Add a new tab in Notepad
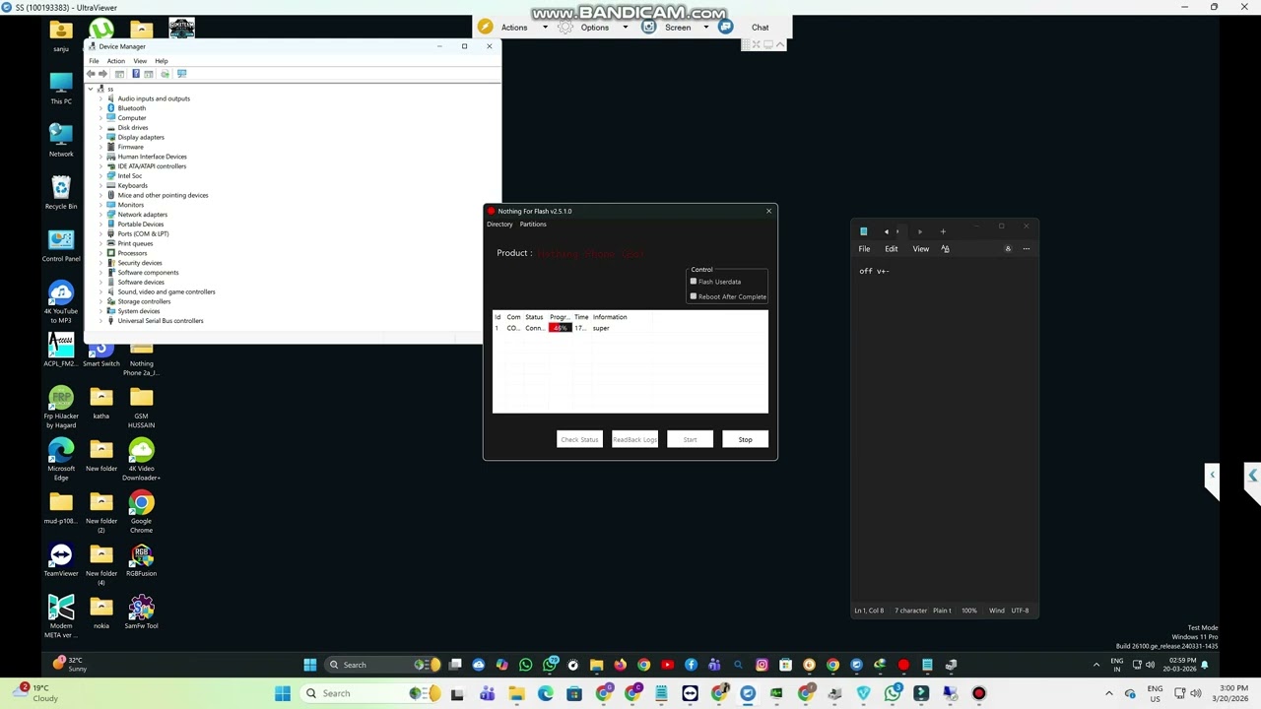Image resolution: width=1261 pixels, height=709 pixels. click(x=943, y=231)
